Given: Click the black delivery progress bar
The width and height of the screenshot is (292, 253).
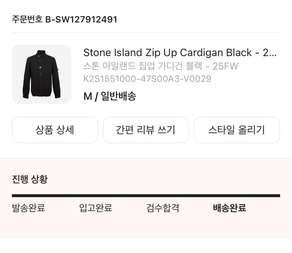Looking at the screenshot, I should point(146,196).
